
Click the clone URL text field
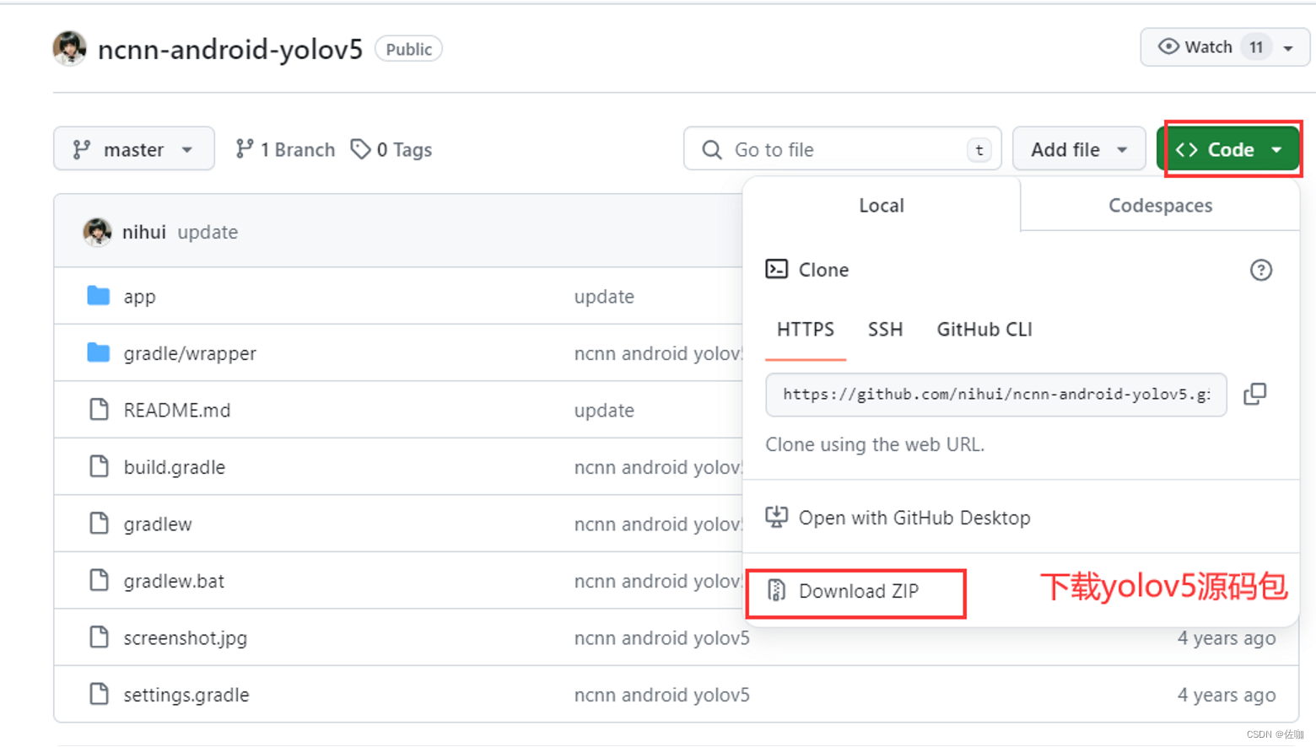pos(996,395)
